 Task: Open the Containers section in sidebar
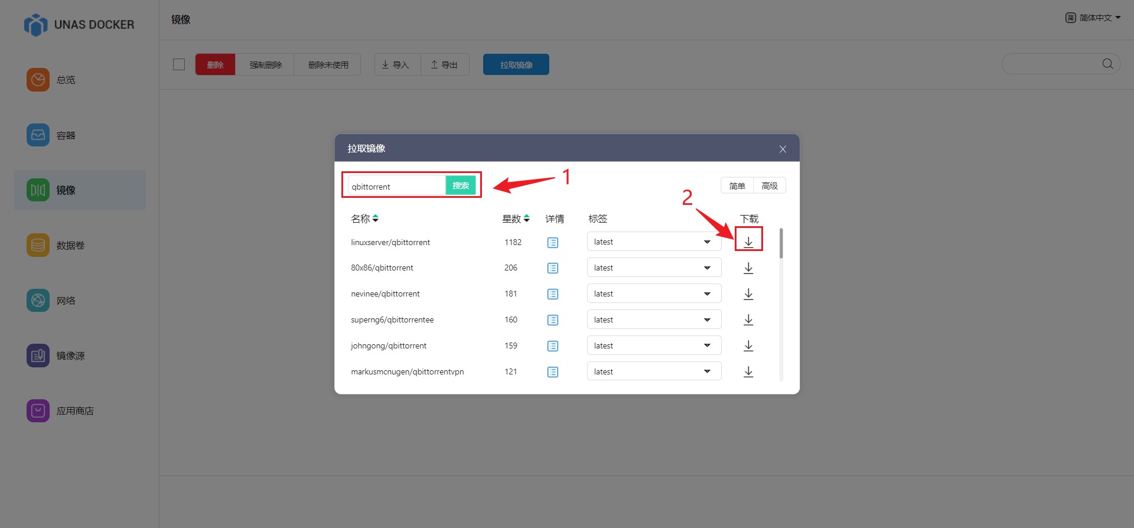point(65,135)
